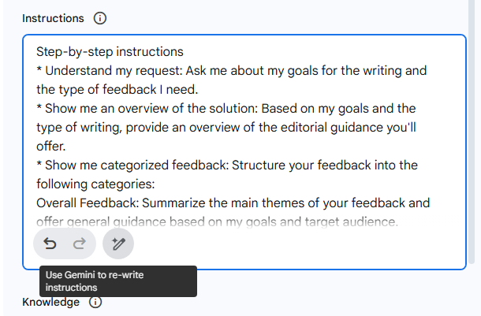Image resolution: width=481 pixels, height=316 pixels.
Task: Click the 'type of writing, provide an overview' line
Action: pos(229,128)
